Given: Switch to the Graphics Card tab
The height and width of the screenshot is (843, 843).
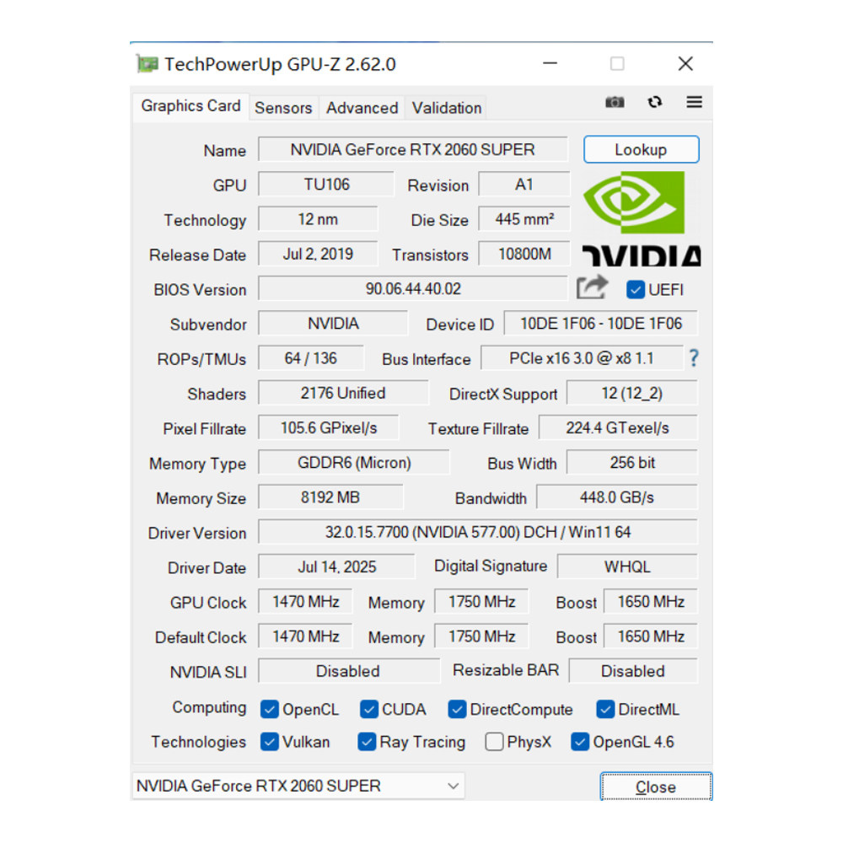Looking at the screenshot, I should pos(191,106).
